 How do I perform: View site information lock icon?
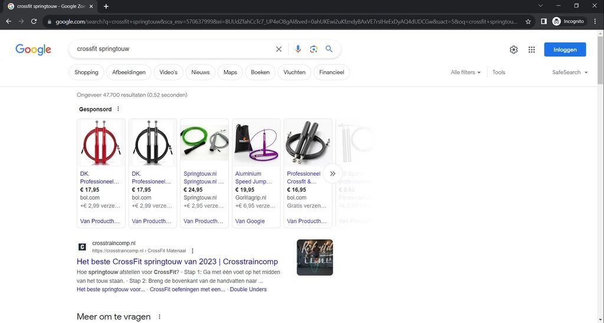click(49, 22)
